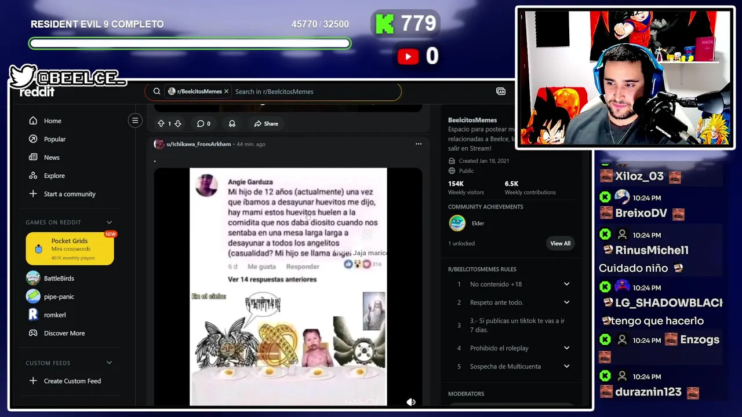Click the Elder achievement badge
Screen dimensions: 742x417
[x=457, y=223]
